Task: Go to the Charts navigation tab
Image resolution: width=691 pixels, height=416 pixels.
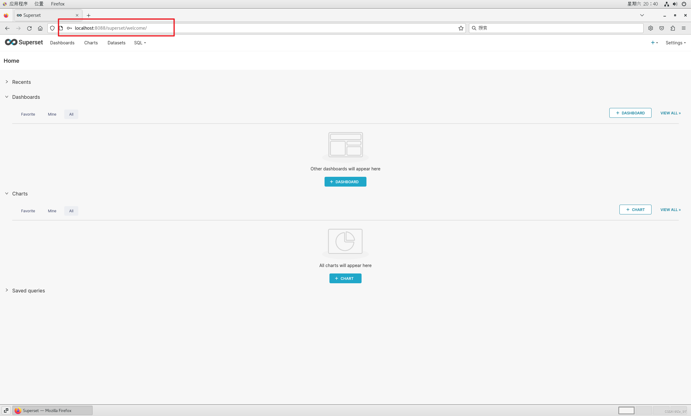Action: coord(91,43)
